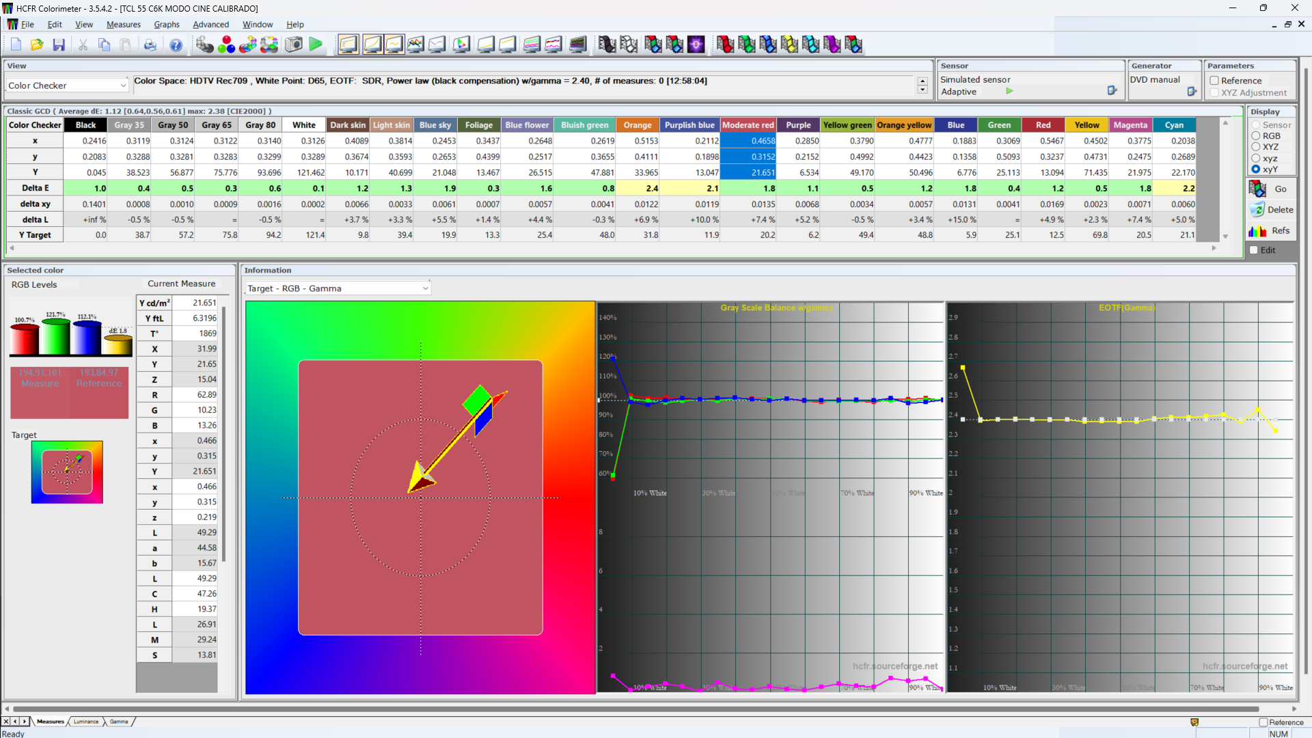
Task: Select the lowercase xyz display option
Action: click(1256, 159)
